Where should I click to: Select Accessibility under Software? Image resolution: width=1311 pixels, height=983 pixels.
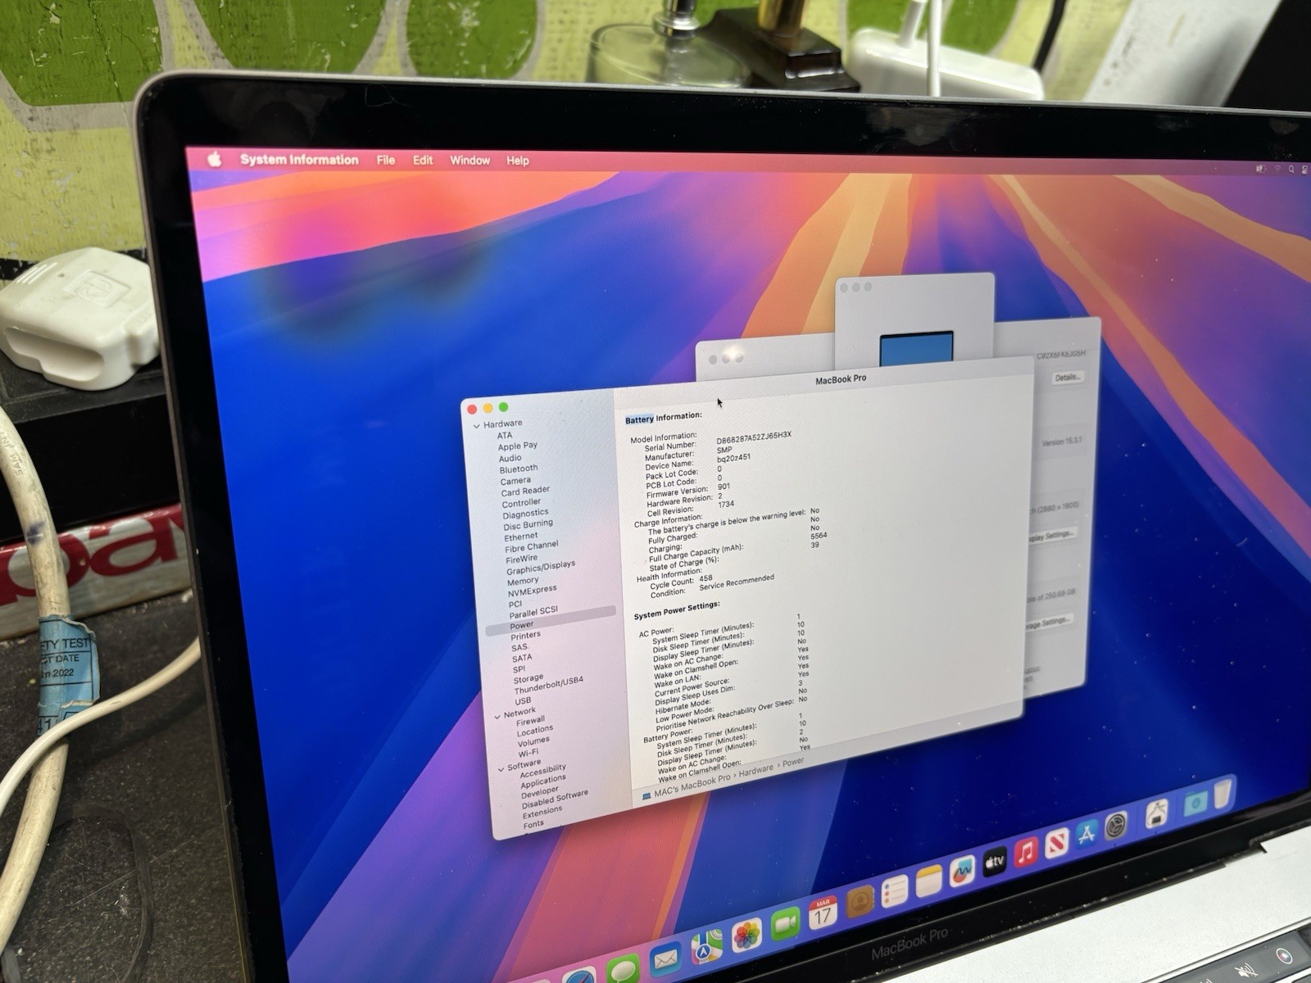pos(542,770)
